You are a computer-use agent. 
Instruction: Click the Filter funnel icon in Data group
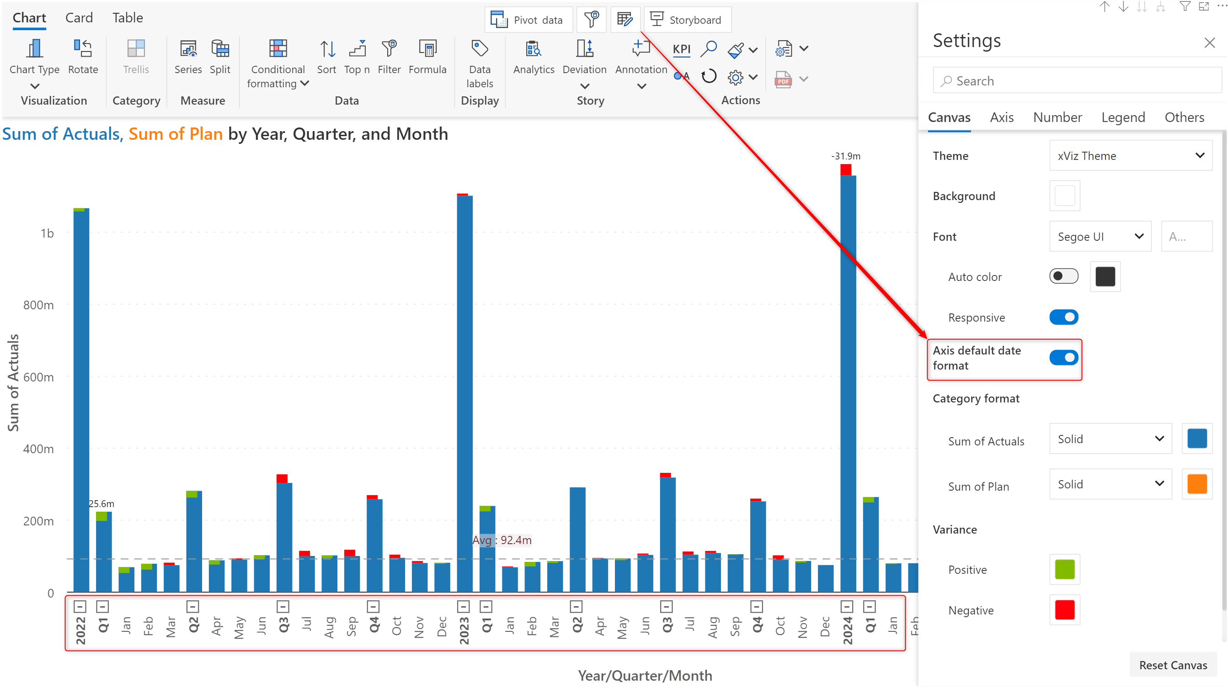click(x=389, y=48)
